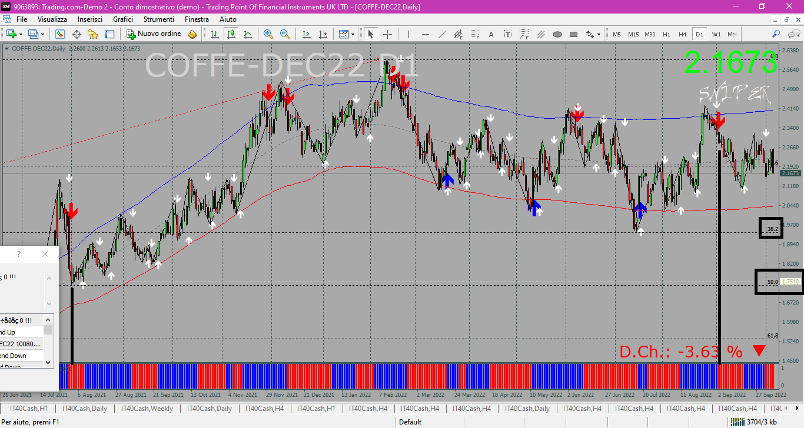Image resolution: width=804 pixels, height=428 pixels.
Task: Open the Strumenti menu
Action: [x=158, y=19]
